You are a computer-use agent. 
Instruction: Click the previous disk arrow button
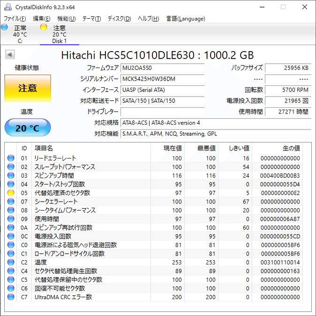pyautogui.click(x=10, y=54)
